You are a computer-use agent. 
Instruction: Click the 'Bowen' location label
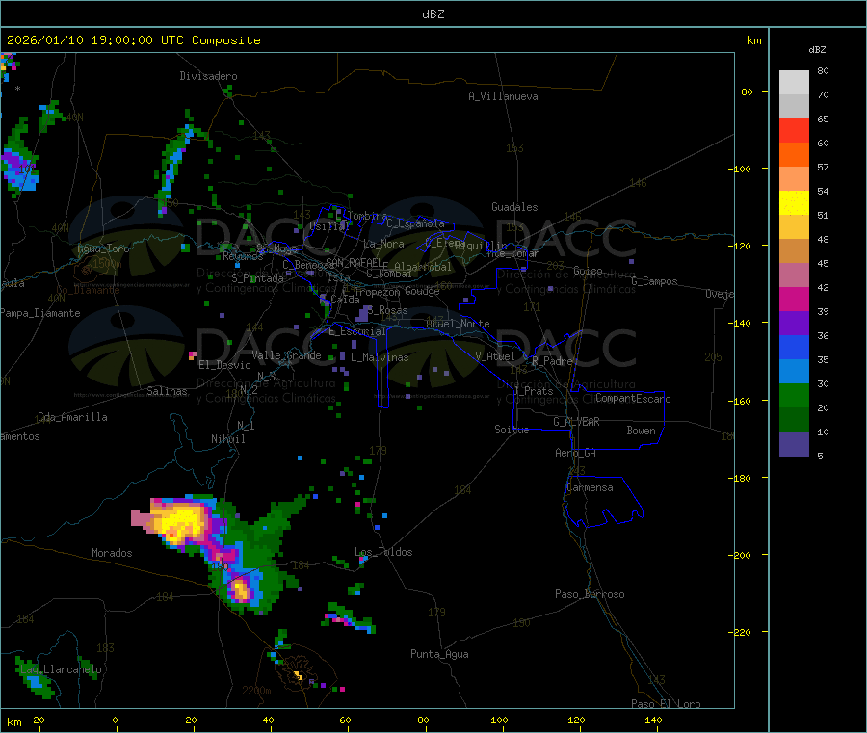pyautogui.click(x=641, y=431)
